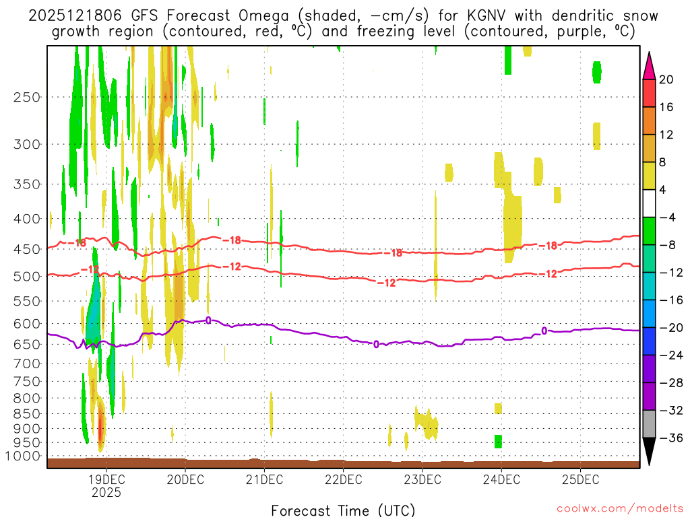
Task: Jump to the 25DEC time axis label
Action: tap(581, 480)
